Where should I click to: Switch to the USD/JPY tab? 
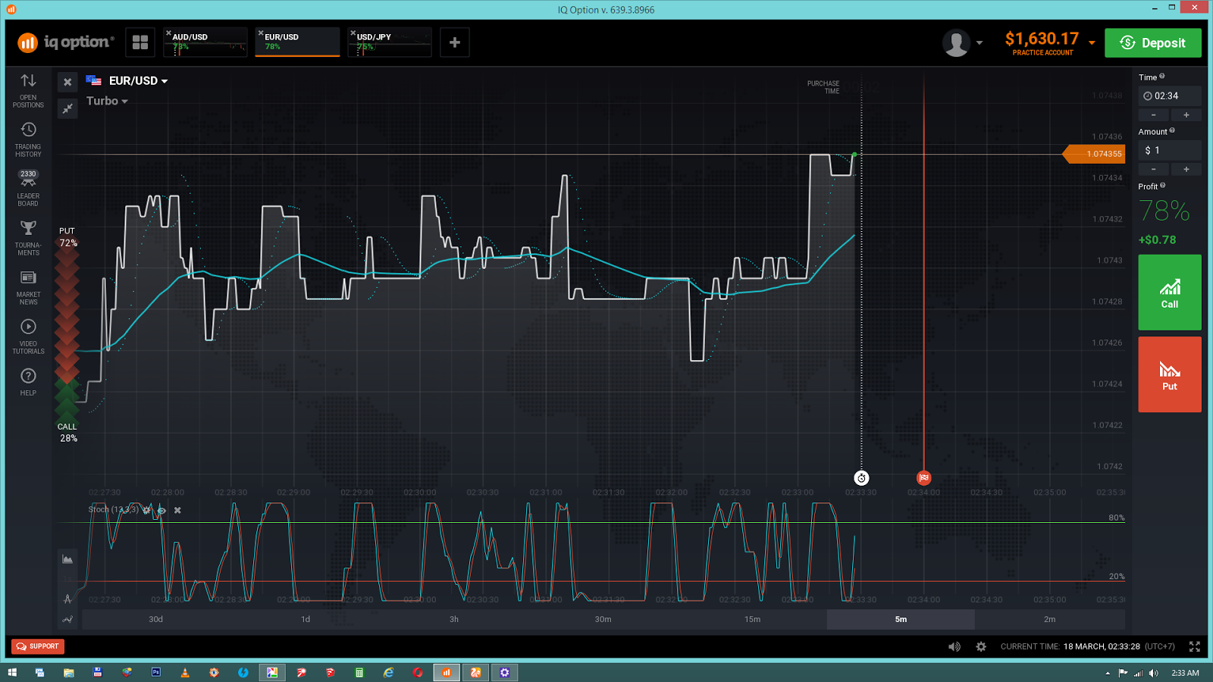click(389, 42)
